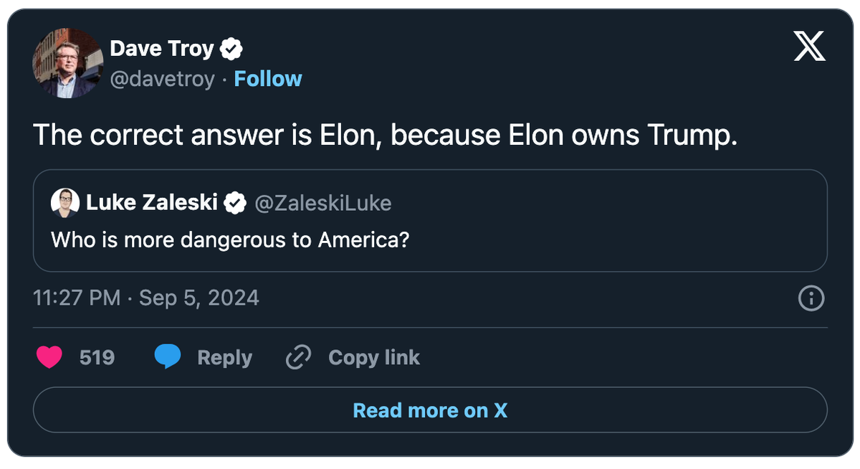Click the X logo icon
This screenshot has height=469, width=860.
[x=811, y=49]
